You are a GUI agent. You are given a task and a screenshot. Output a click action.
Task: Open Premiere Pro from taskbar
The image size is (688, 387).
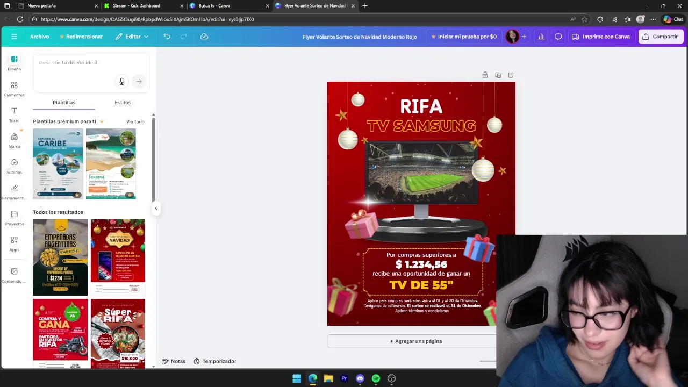[344, 378]
